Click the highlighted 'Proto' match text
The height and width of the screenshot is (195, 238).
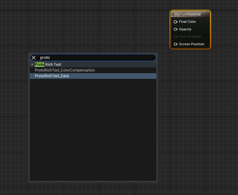point(40,65)
